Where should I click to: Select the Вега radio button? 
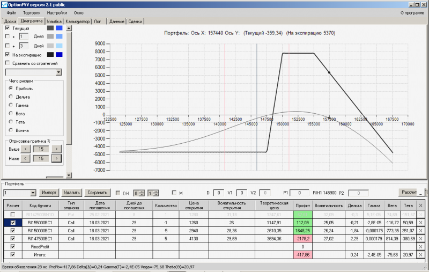11,113
